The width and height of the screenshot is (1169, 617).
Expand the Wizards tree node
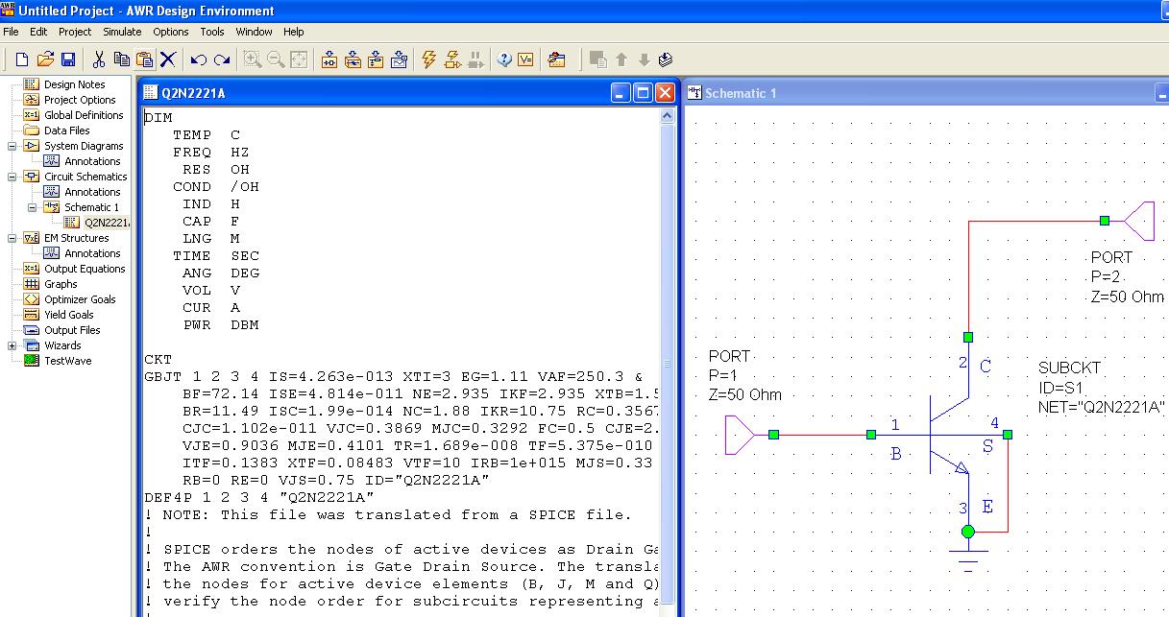click(12, 345)
